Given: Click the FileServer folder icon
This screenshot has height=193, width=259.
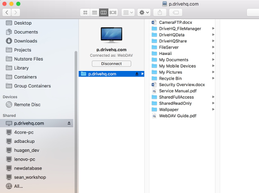Looking at the screenshot, I should coord(154,47).
